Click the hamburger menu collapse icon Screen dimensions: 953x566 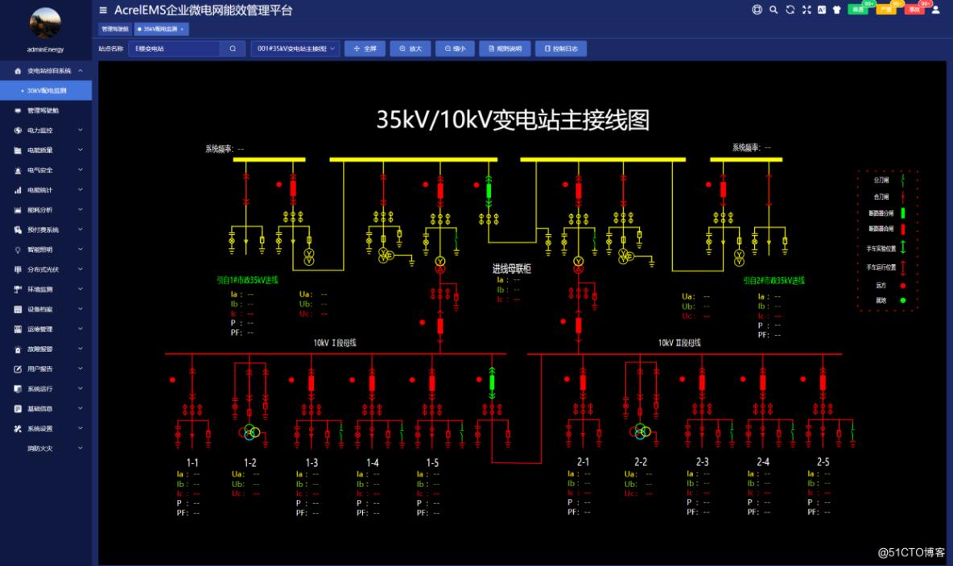(103, 10)
